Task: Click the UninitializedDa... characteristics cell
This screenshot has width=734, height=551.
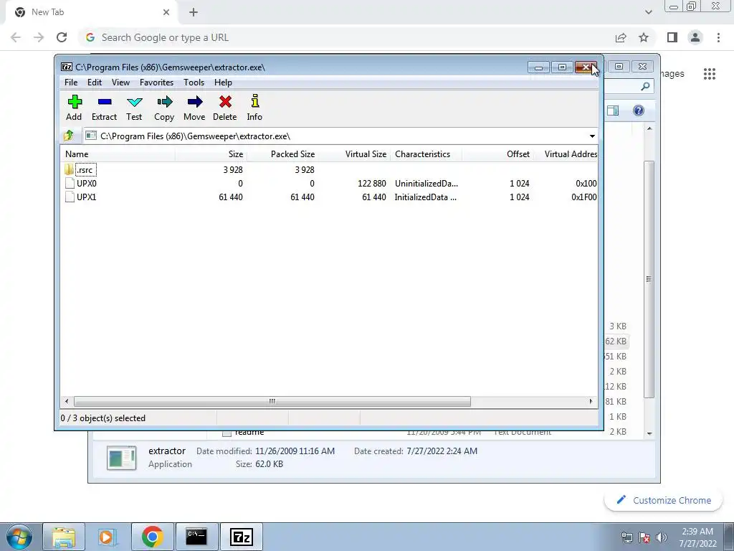Action: coord(426,184)
